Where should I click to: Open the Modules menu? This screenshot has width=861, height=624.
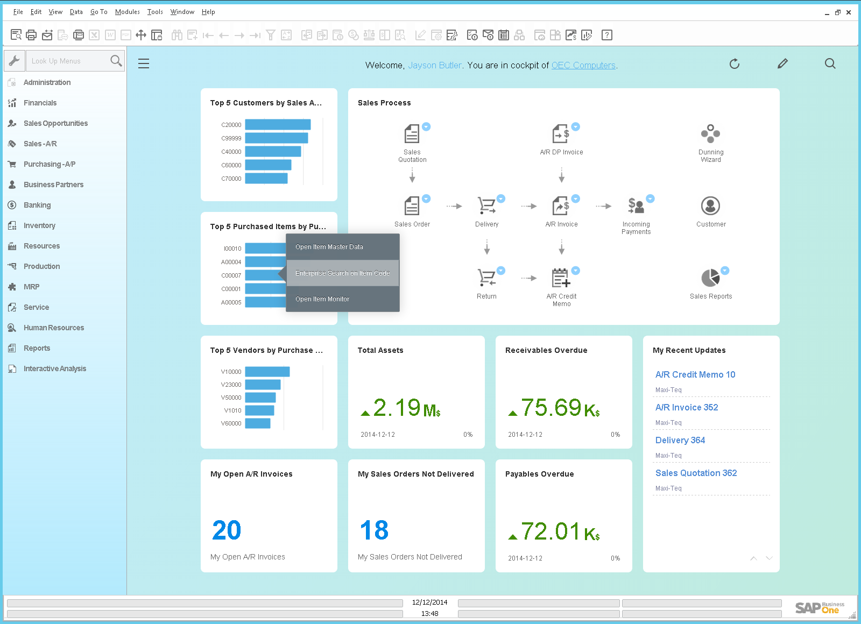coord(127,12)
